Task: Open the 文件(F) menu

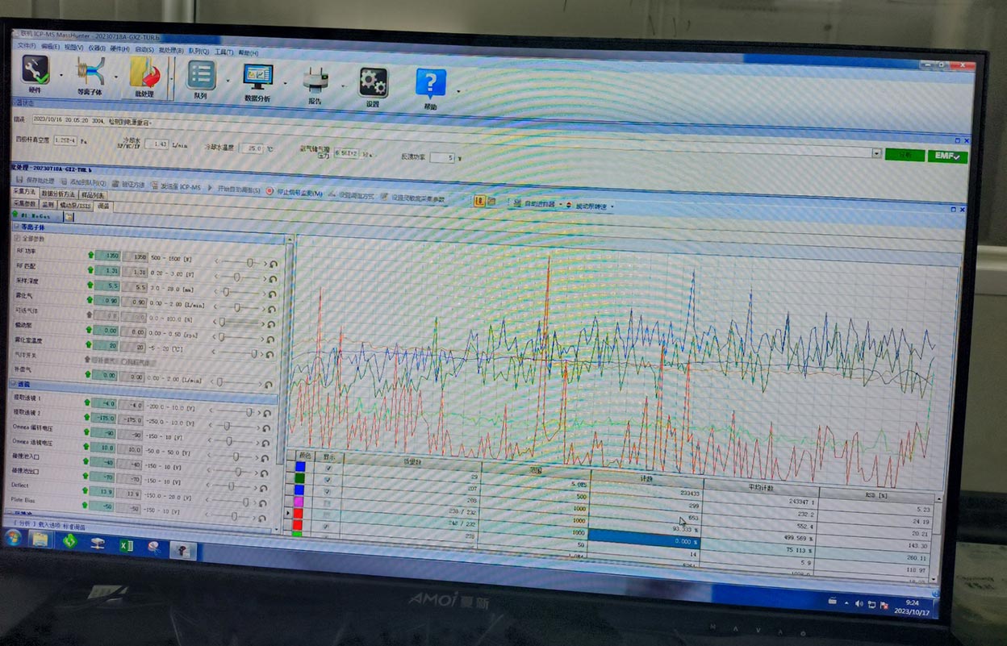Action: [27, 46]
